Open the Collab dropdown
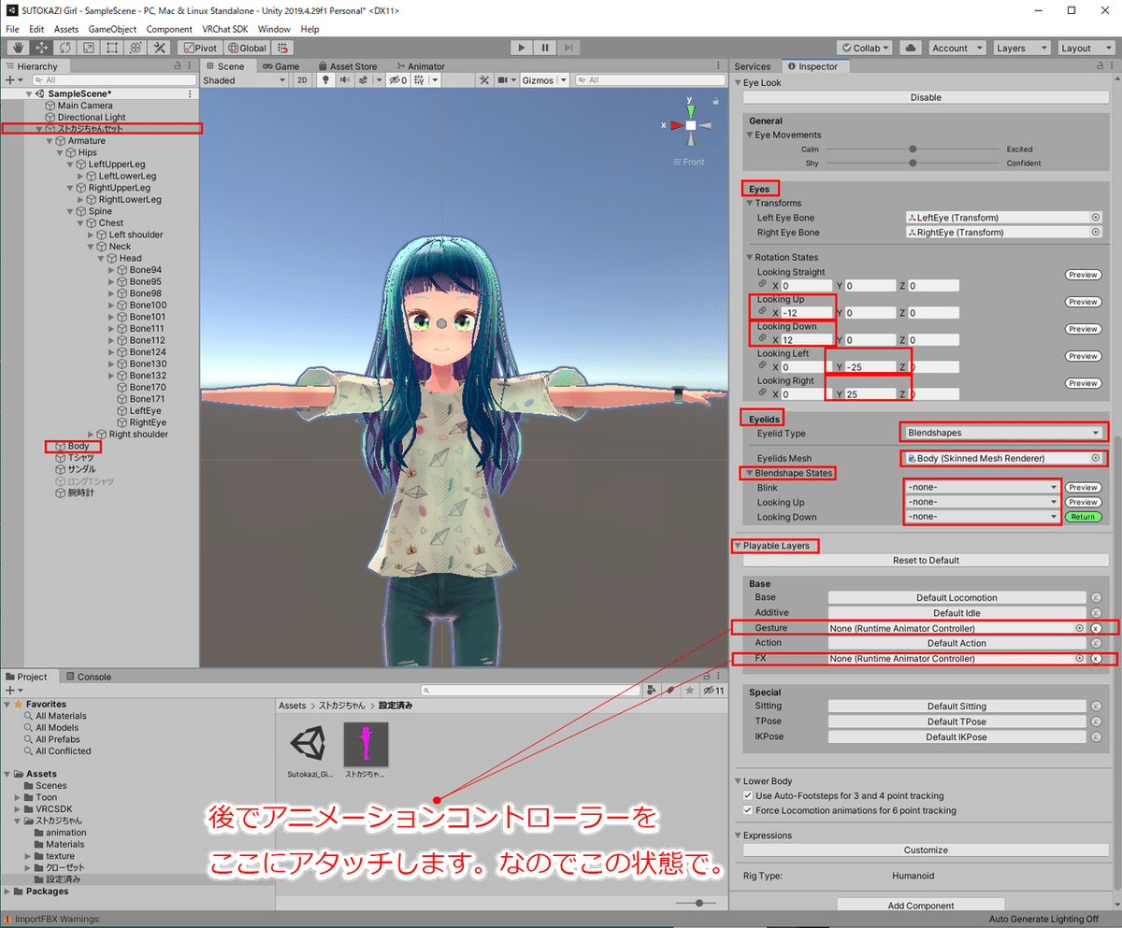This screenshot has width=1122, height=928. (x=866, y=48)
